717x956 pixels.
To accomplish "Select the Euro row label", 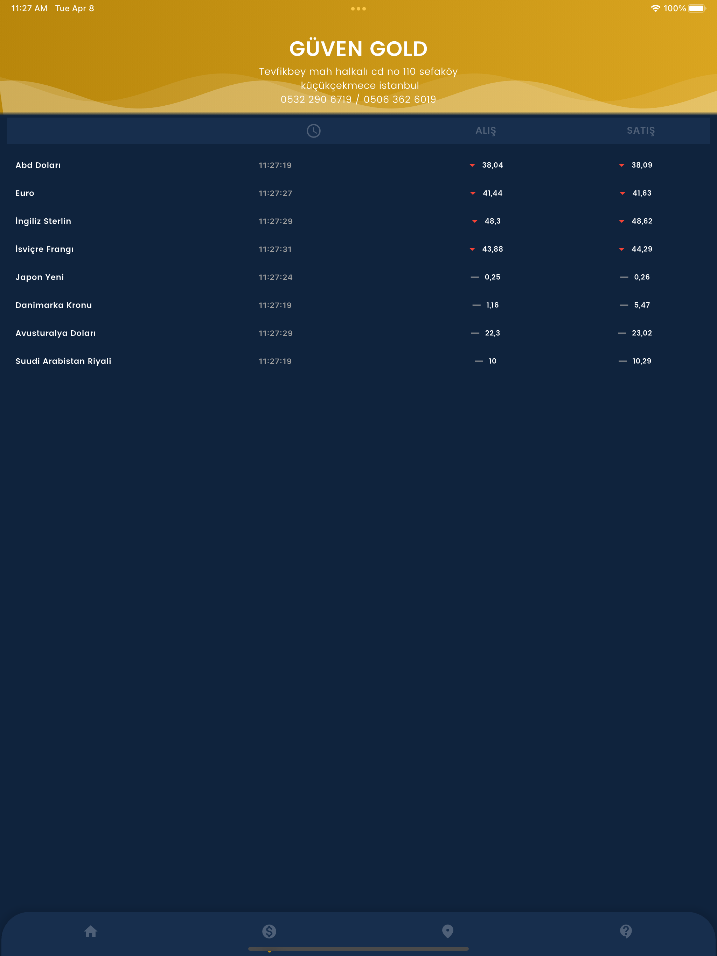I will pos(25,193).
